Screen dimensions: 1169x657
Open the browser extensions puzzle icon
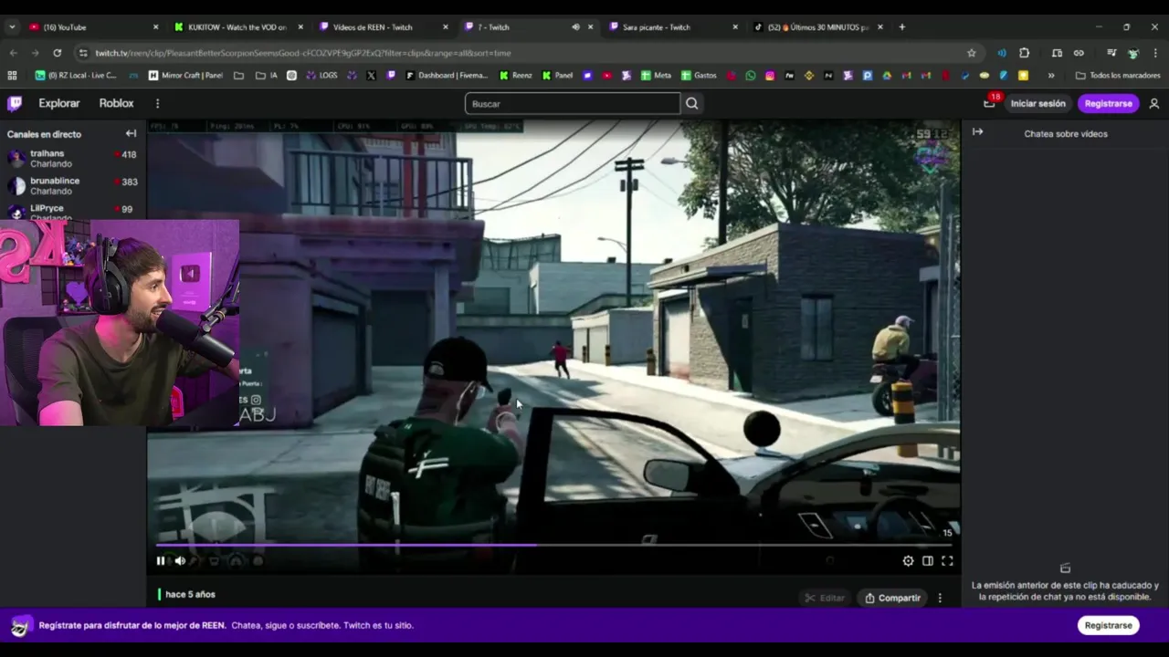(x=1024, y=53)
